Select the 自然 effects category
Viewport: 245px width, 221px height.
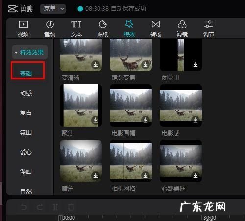click(x=26, y=191)
